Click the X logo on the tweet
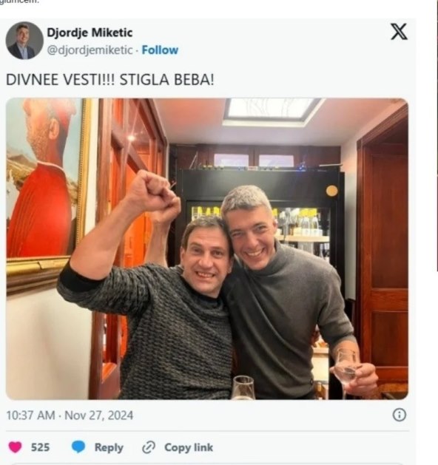438x465 pixels. coord(399,32)
